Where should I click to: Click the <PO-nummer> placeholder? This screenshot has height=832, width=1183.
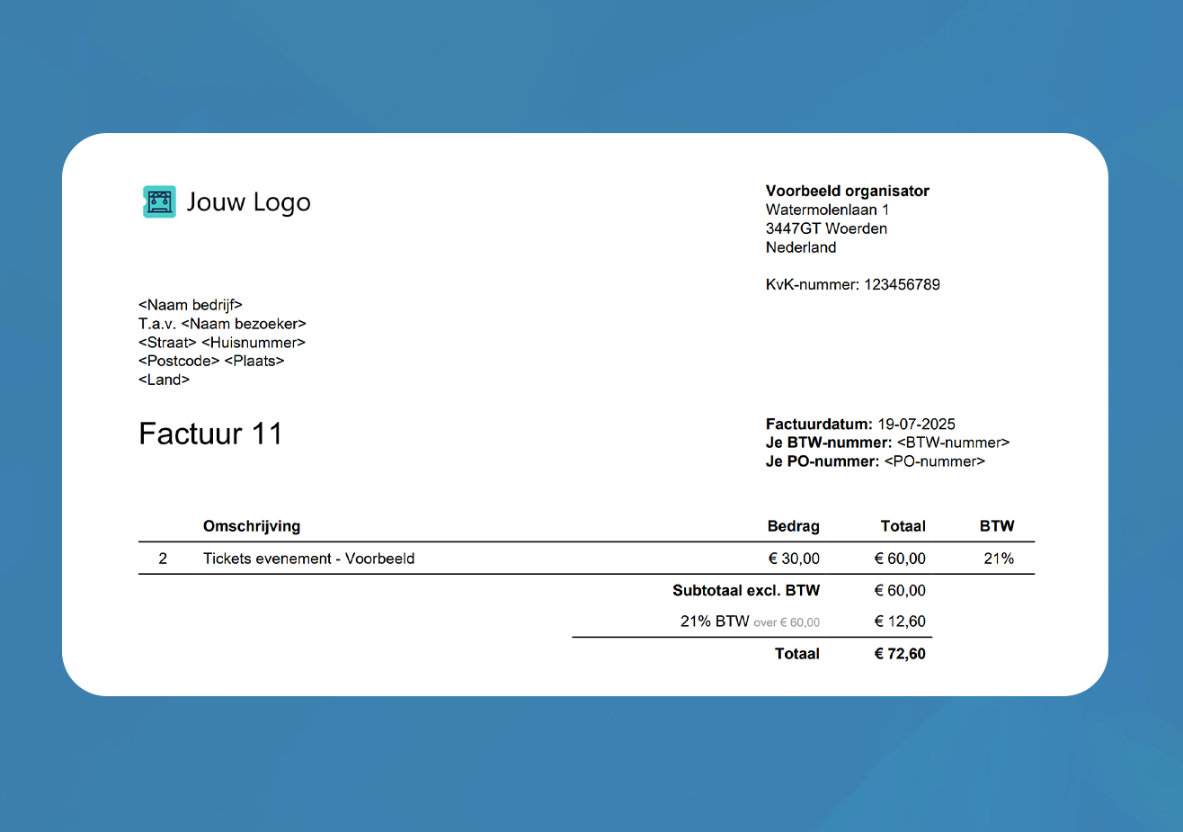point(935,461)
